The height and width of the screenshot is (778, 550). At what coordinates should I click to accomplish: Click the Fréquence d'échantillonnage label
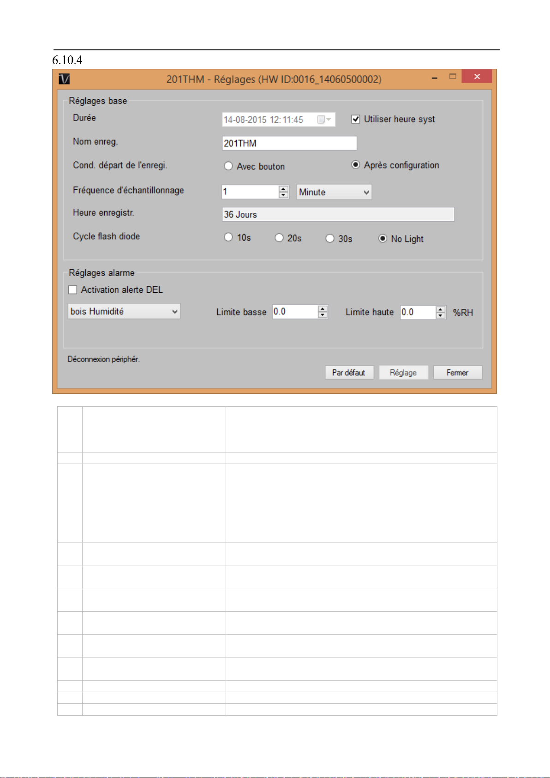click(x=128, y=190)
